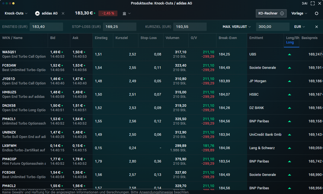This screenshot has height=194, width=323.
Task: Select product PM4CL1
Action: (9, 119)
